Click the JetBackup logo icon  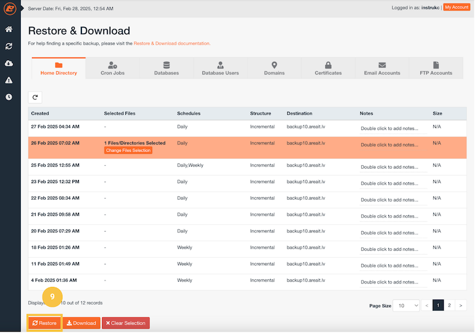tap(9, 9)
